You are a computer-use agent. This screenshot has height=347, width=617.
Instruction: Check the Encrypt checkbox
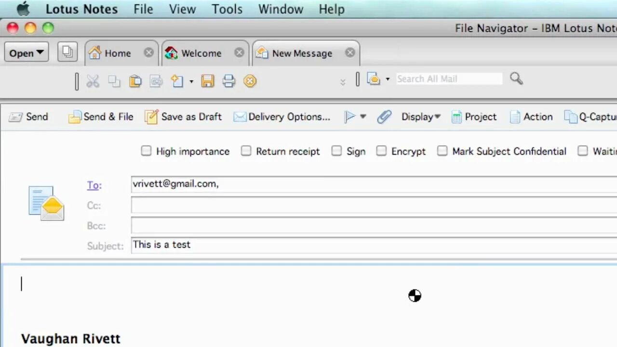pyautogui.click(x=381, y=151)
